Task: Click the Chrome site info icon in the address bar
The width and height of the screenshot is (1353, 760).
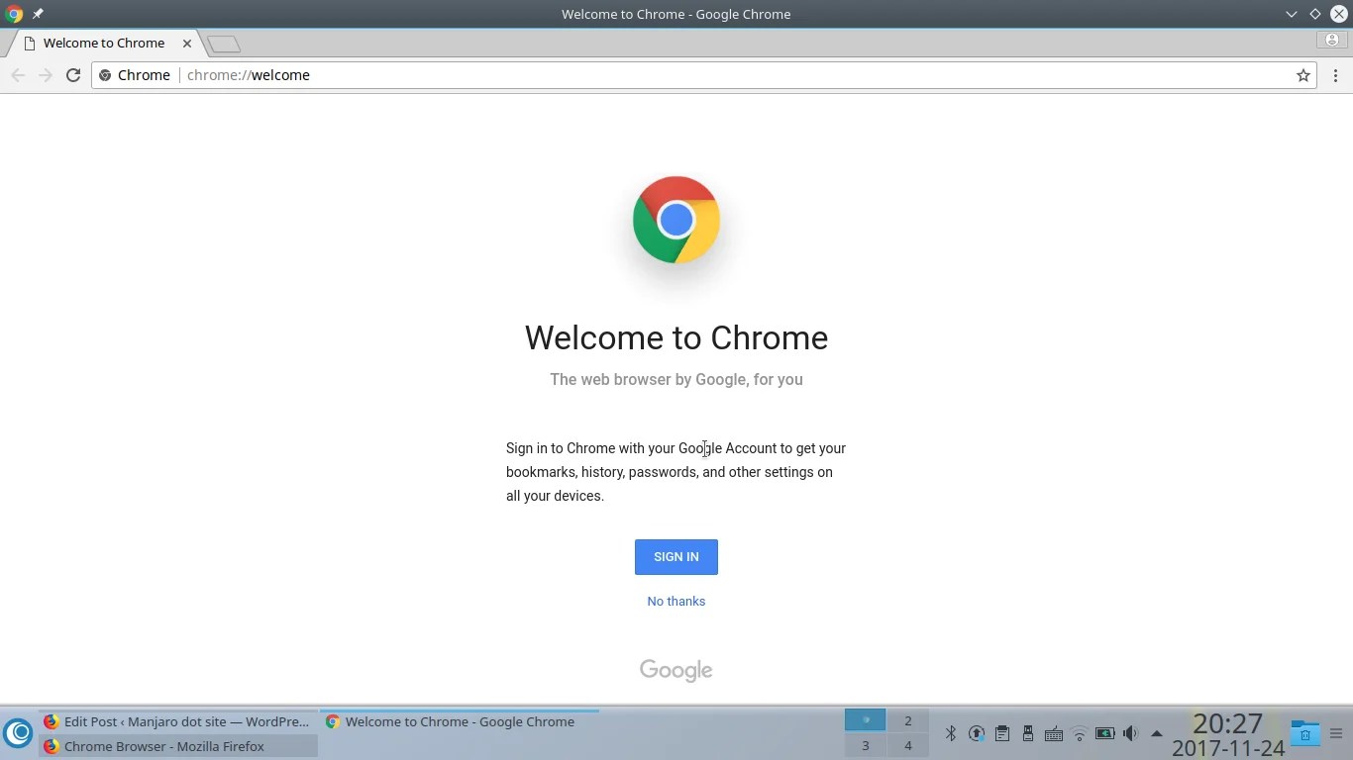Action: [105, 75]
